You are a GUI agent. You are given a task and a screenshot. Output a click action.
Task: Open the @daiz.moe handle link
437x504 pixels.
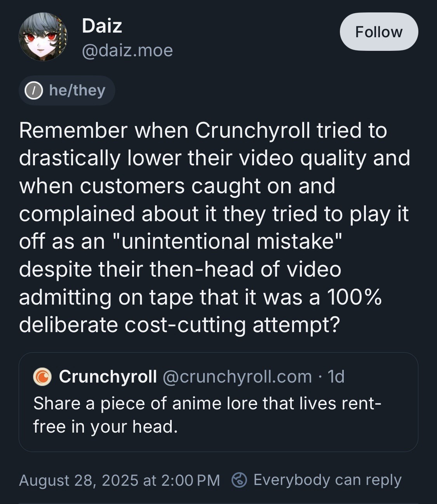tap(127, 50)
